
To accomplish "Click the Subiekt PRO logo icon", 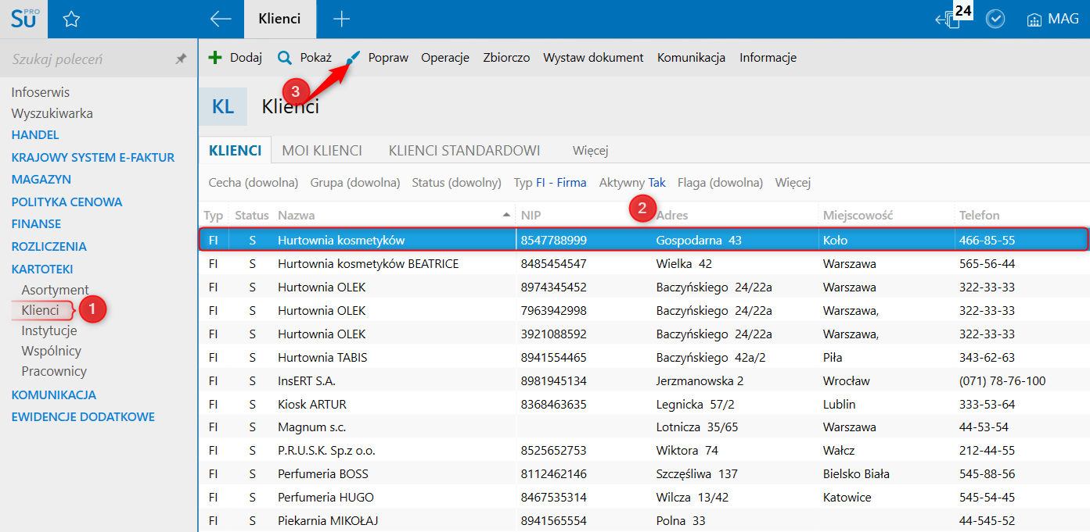I will pos(23,19).
